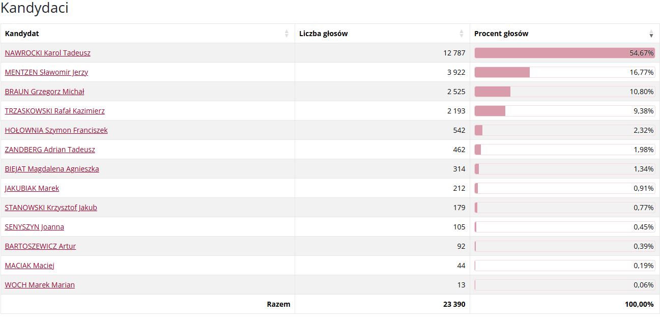Open NAWROCKI Karol Tadeusz candidate link

tap(48, 53)
